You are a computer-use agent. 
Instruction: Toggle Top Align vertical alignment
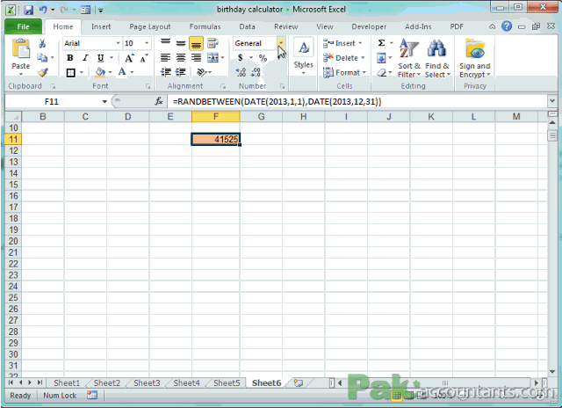click(165, 43)
